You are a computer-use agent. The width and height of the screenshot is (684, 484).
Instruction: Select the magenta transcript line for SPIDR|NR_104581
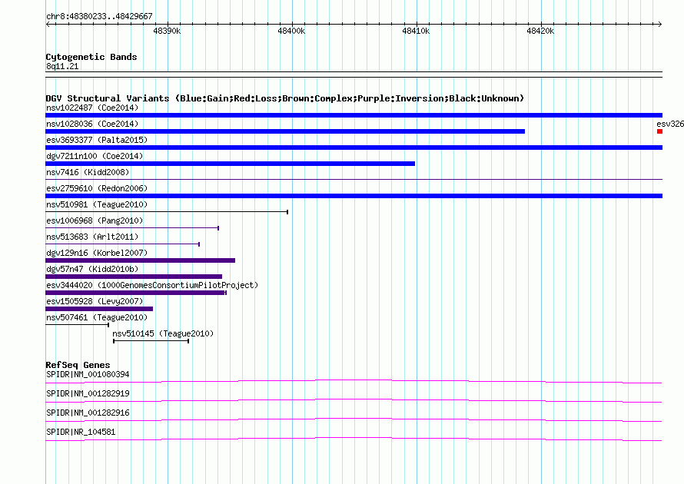pos(354,439)
